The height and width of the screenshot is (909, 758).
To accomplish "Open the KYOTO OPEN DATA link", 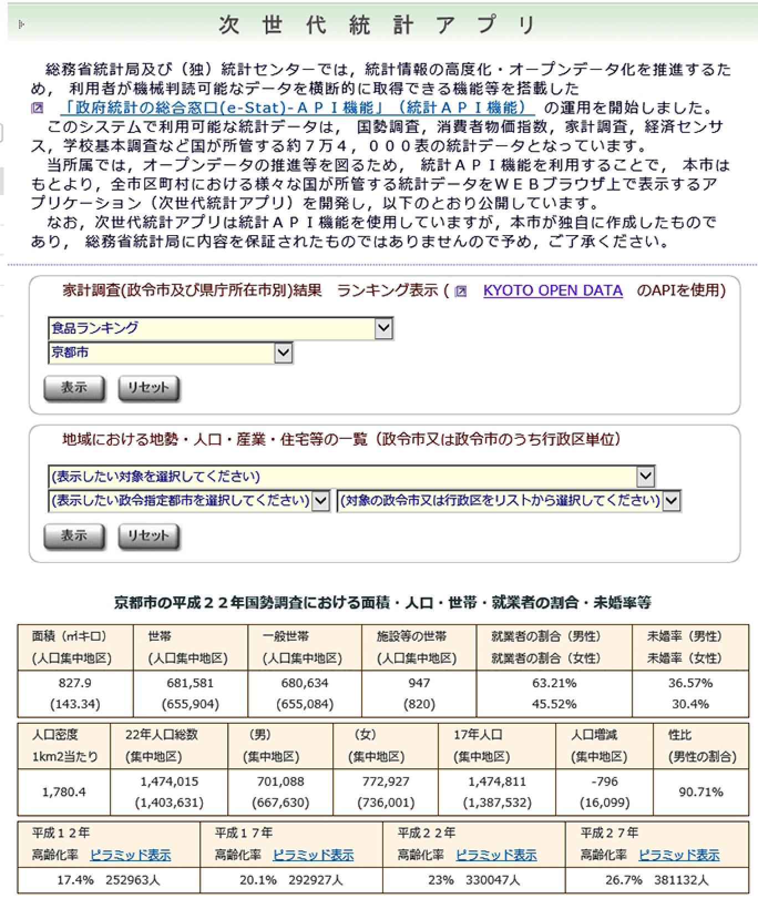I will (553, 290).
